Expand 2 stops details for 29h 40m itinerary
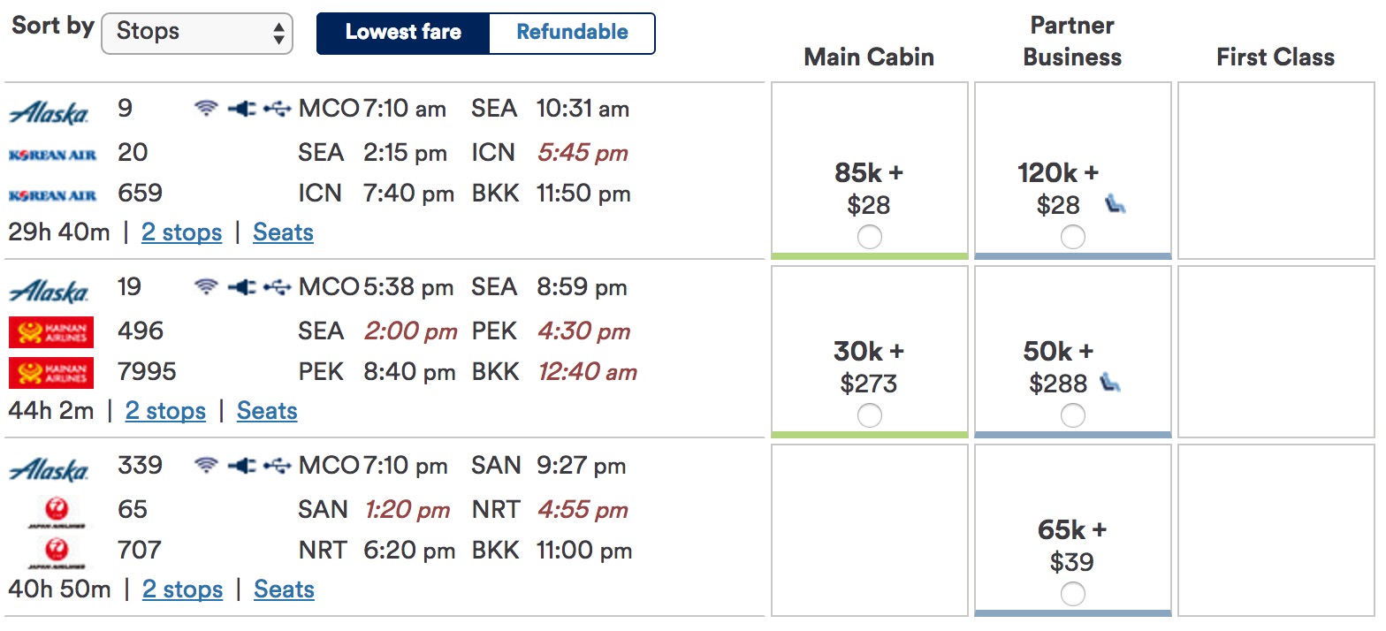 point(181,233)
